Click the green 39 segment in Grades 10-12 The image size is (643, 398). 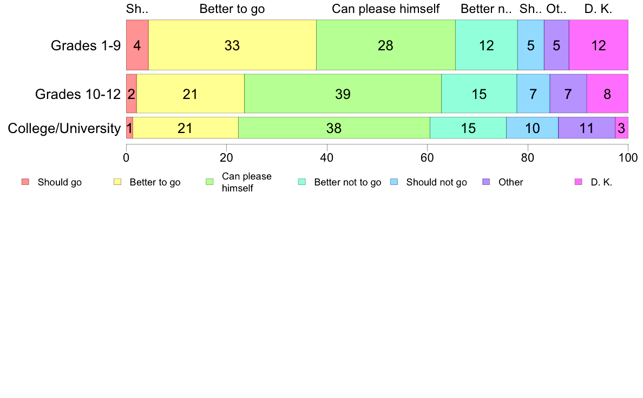[x=343, y=94]
